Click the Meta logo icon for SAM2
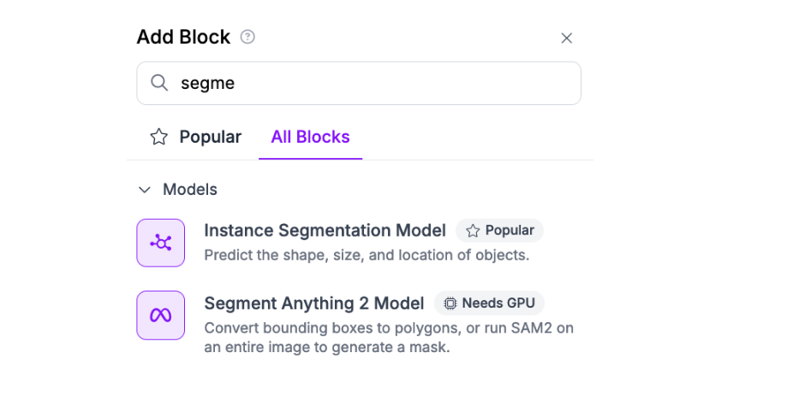Screen dimensions: 805x400 161,315
